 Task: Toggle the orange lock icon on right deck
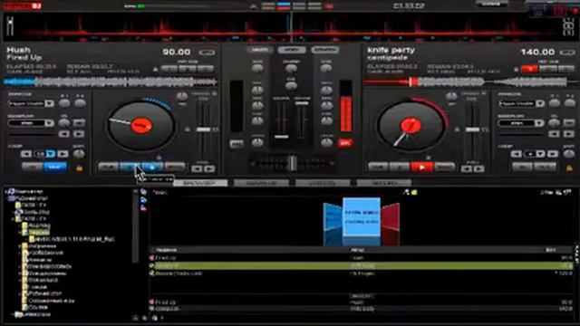[x=569, y=168]
